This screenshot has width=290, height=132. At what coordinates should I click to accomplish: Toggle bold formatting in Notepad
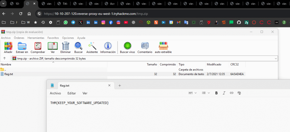pos(216,93)
